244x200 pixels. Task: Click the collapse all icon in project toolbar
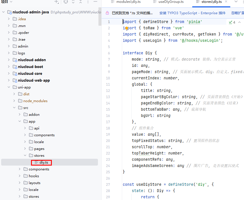click(x=81, y=2)
